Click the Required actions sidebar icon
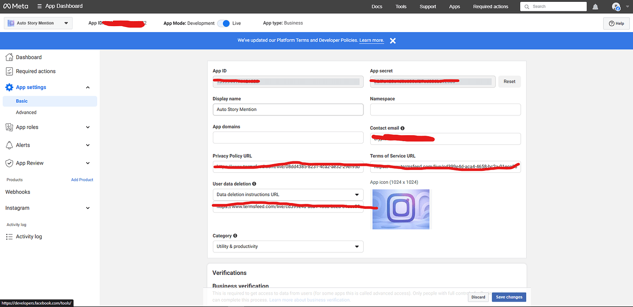 click(x=9, y=71)
